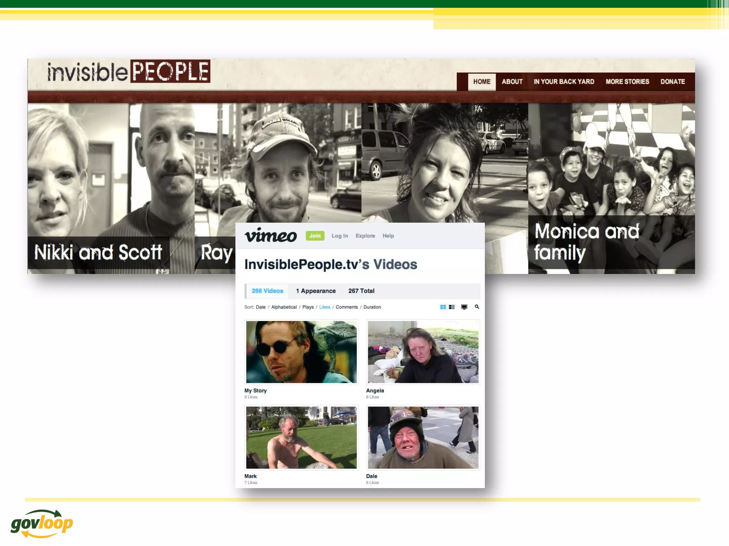This screenshot has width=729, height=546.
Task: Switch to thumbnail grid view icon
Action: point(443,307)
